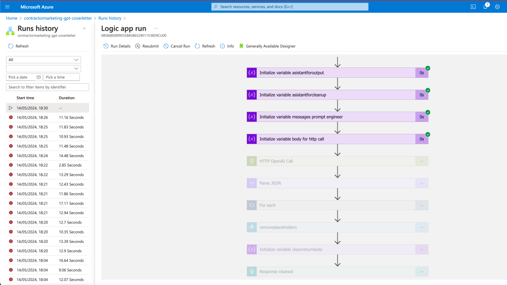Click Refresh in Runs history panel
The height and width of the screenshot is (285, 507).
pyautogui.click(x=18, y=46)
